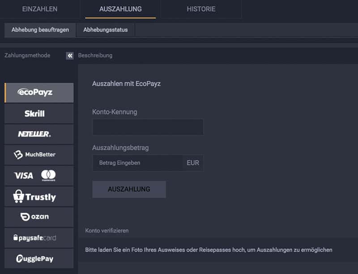Choose Trustly for withdrawal
Image resolution: width=358 pixels, height=274 pixels.
[x=39, y=196]
